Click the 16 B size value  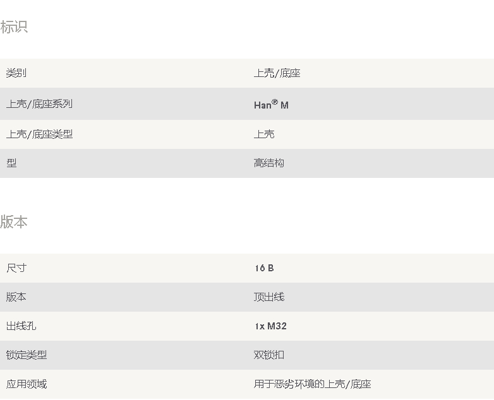click(x=264, y=268)
